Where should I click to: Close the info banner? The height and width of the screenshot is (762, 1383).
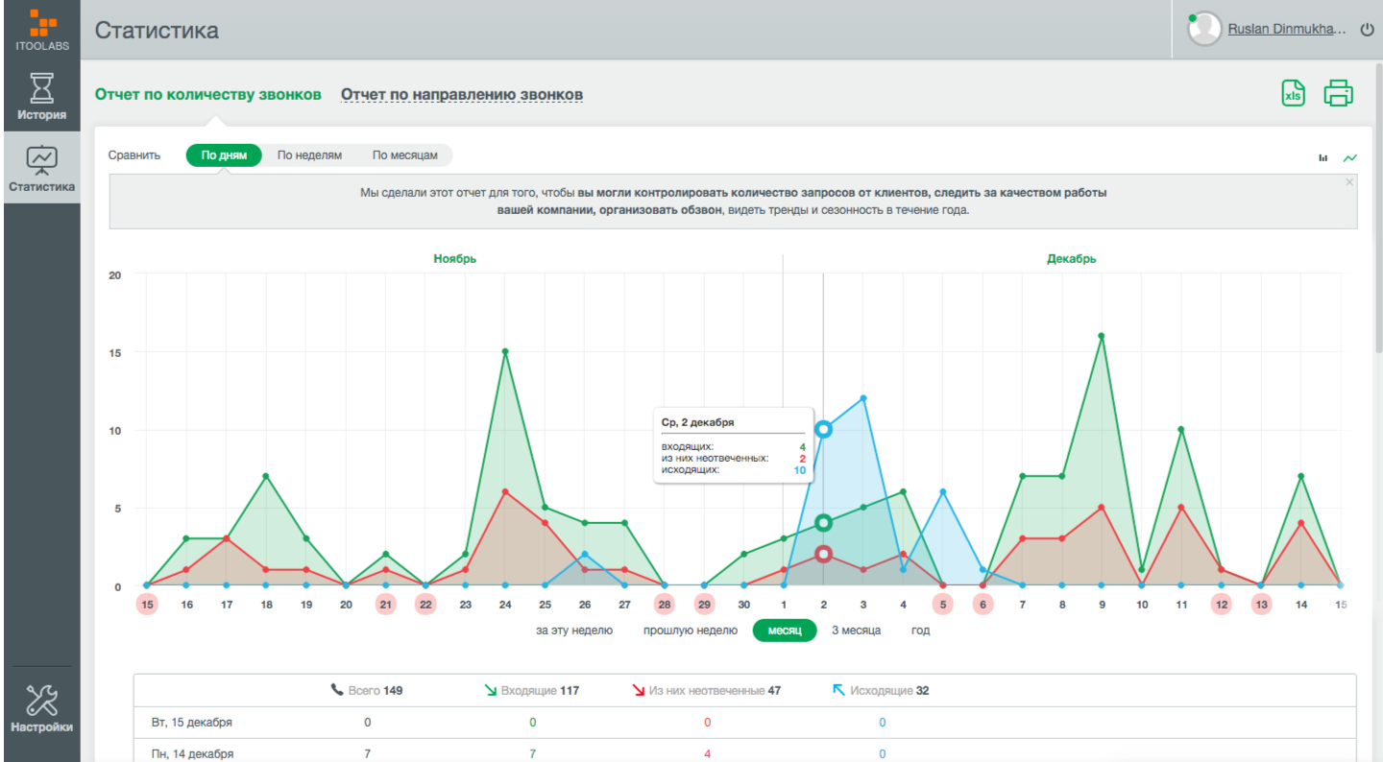pos(1349,182)
